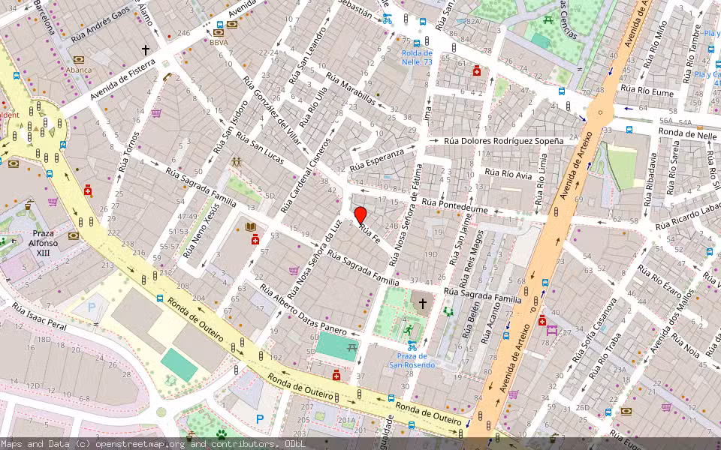Viewport: 721px width, 450px height.
Task: Select the pharmacy icon near house number 192
Action: tap(336, 375)
